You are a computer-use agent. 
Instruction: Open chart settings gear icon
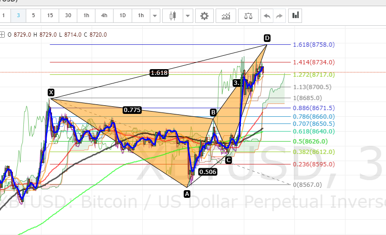(x=204, y=16)
